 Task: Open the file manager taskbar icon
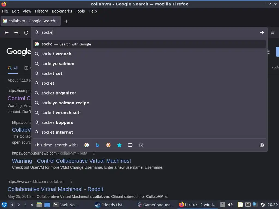pyautogui.click(x=39, y=205)
